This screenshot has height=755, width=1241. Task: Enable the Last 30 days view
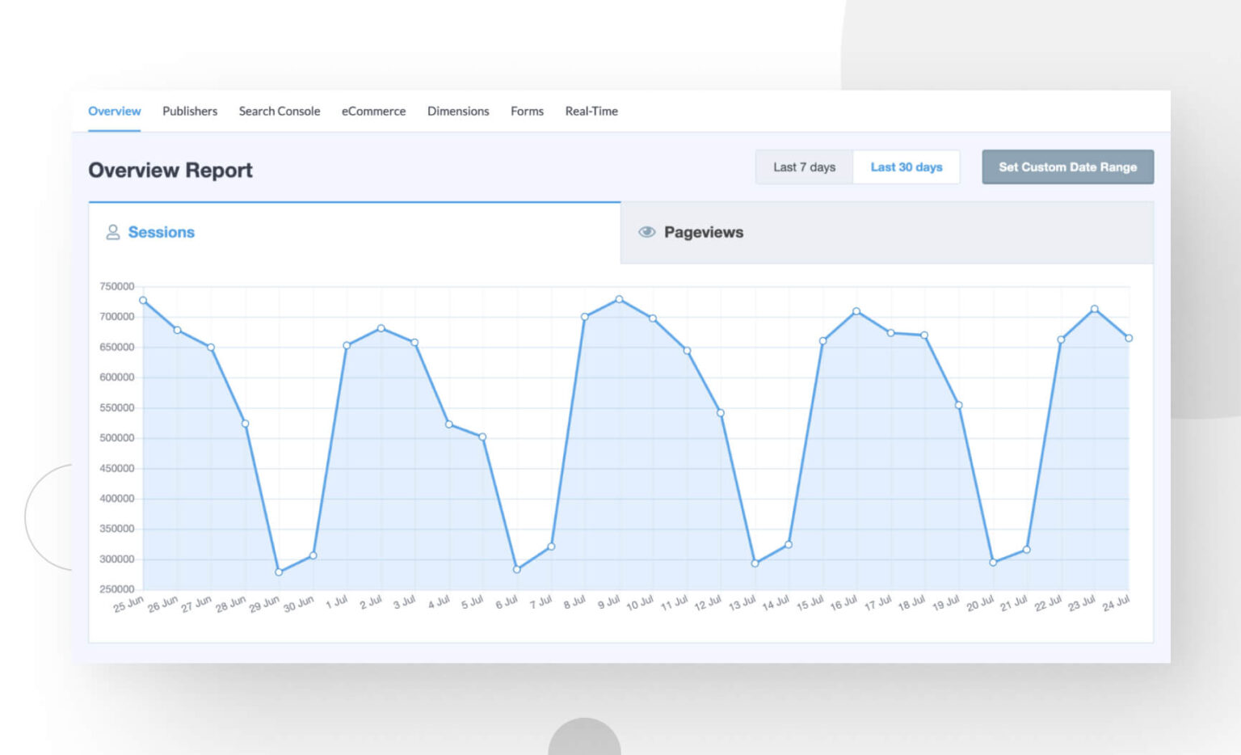click(x=907, y=167)
